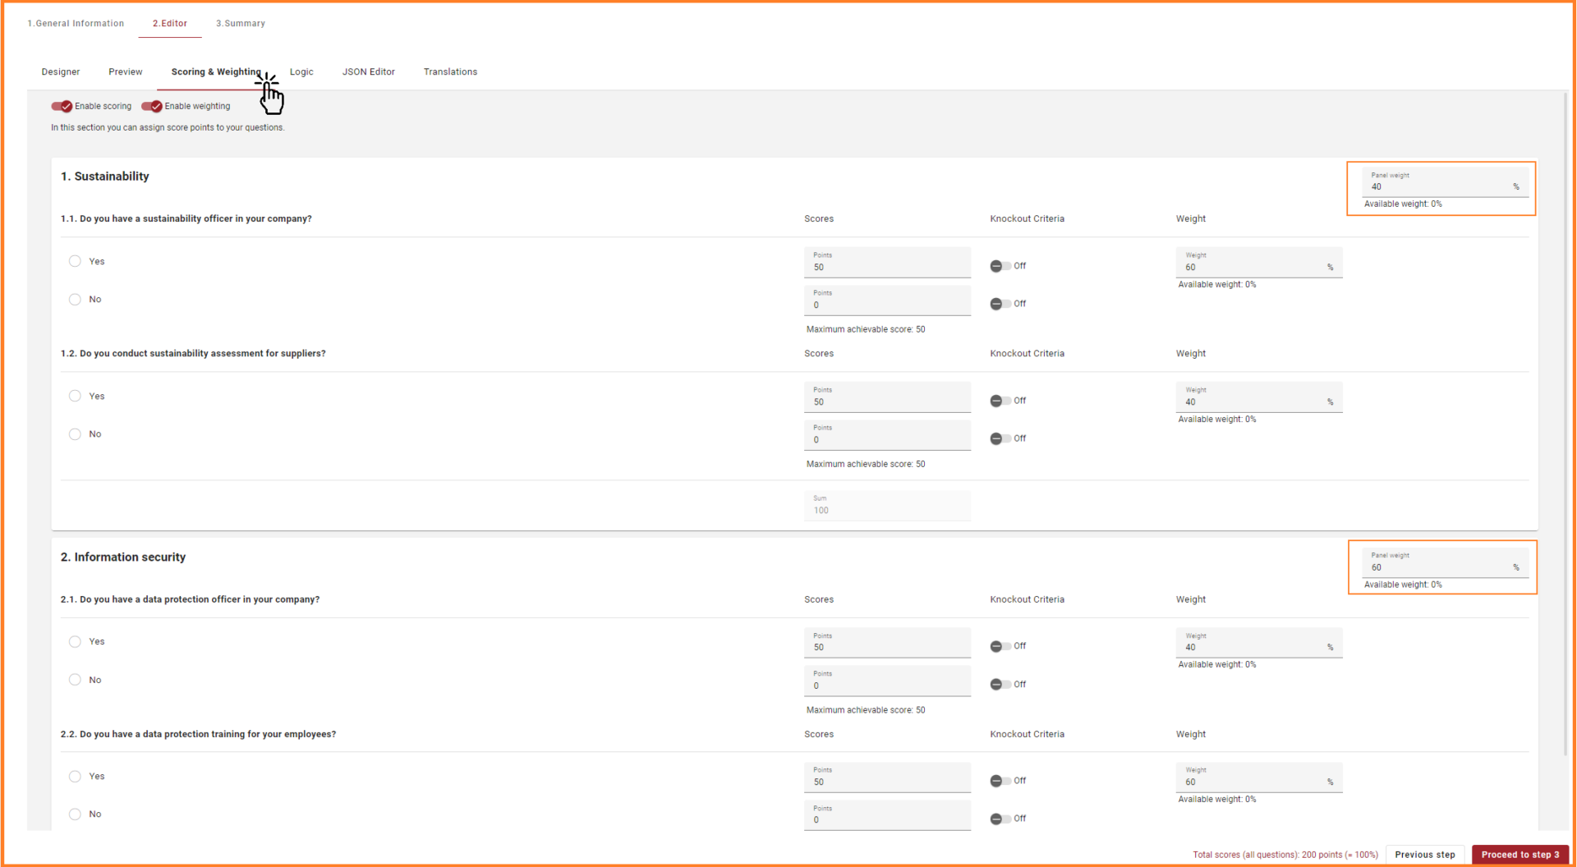Screen dimensions: 1577x867
Task: Go to step 1.General Information
Action: click(x=76, y=23)
